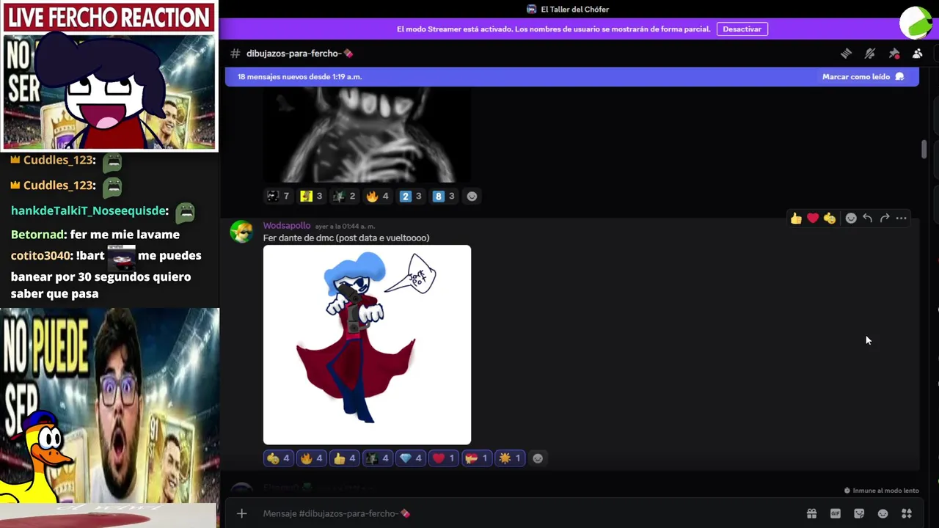This screenshot has height=528, width=939.
Task: Toggle flag-heart reaction with count 1 under drawing
Action: [476, 458]
